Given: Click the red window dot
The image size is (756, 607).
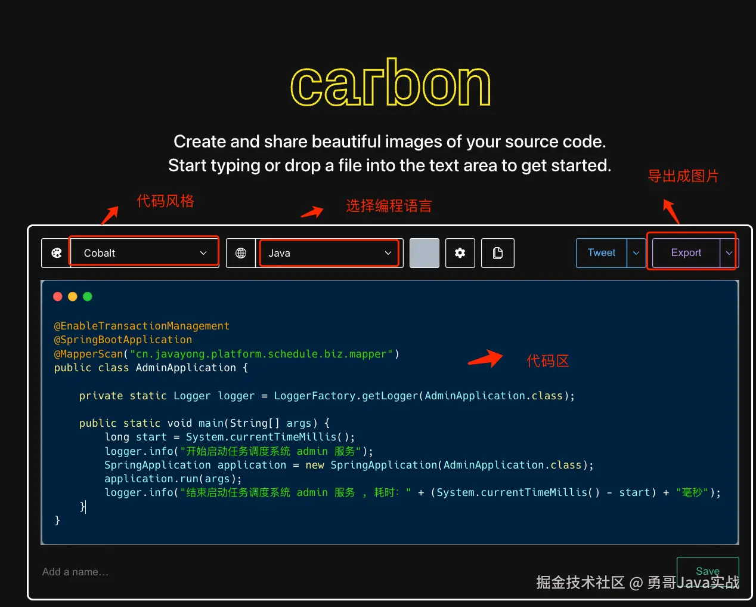Looking at the screenshot, I should tap(58, 297).
